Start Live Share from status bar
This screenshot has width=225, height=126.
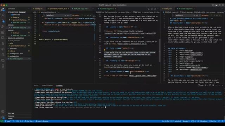point(29,121)
